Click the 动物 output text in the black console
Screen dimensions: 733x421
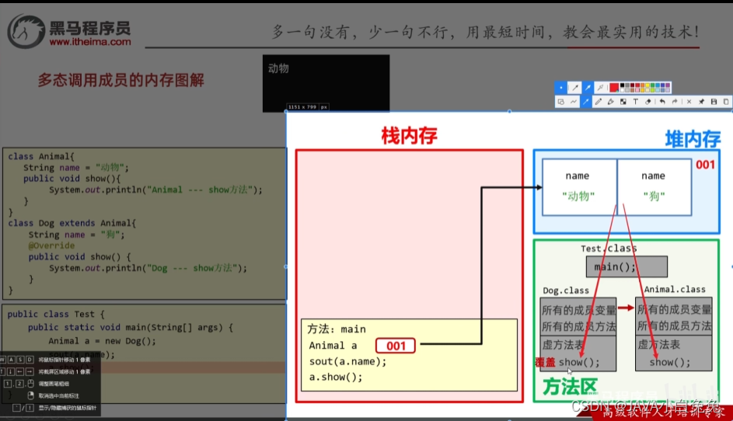pos(278,68)
